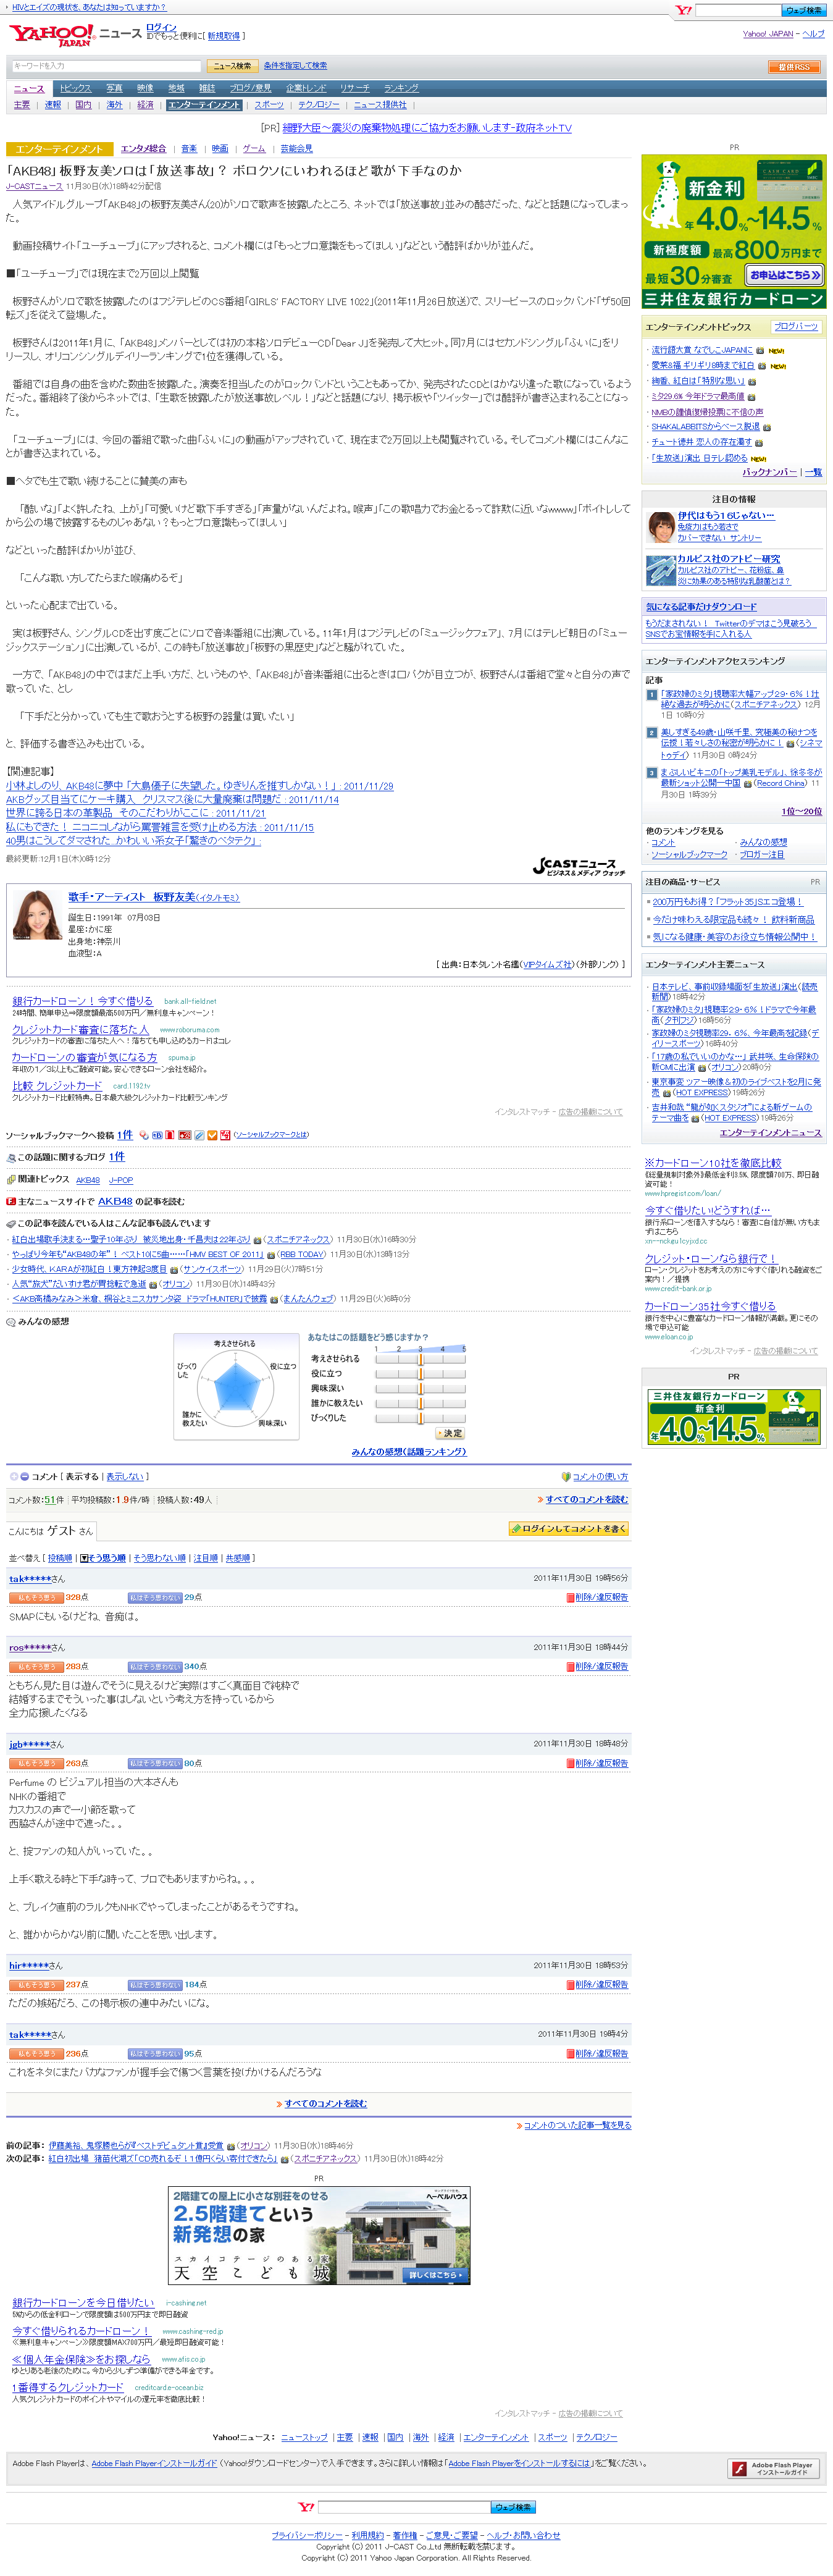
Task: Select 表示する to show comments
Action: (x=83, y=1477)
